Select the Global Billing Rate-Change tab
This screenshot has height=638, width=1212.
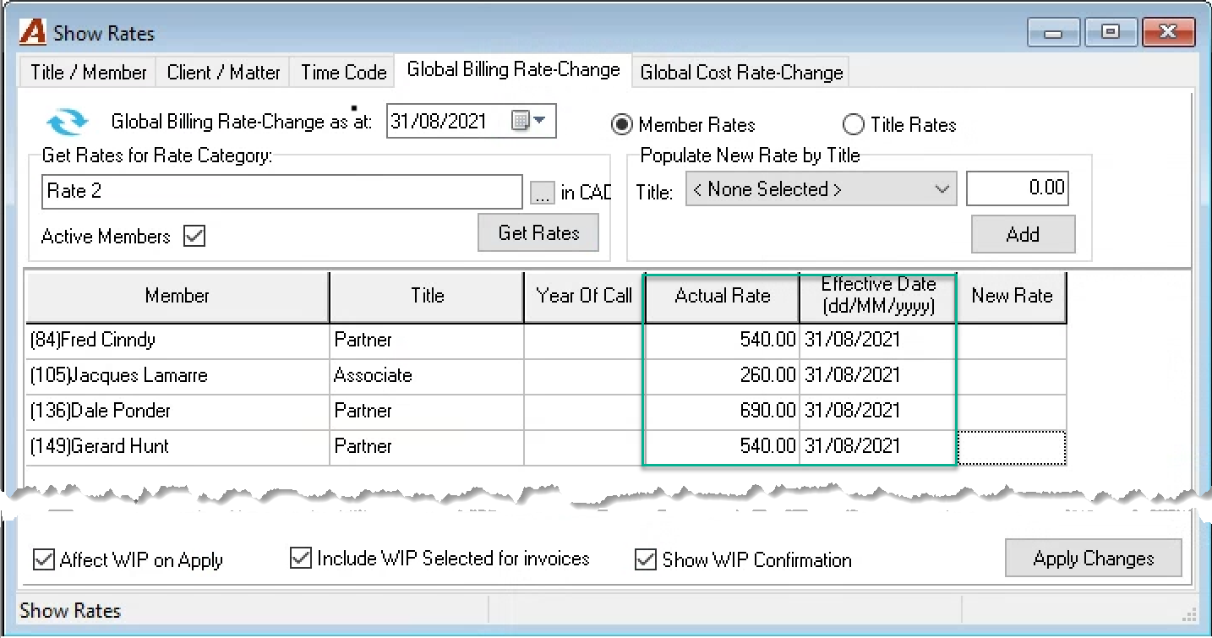coord(514,70)
